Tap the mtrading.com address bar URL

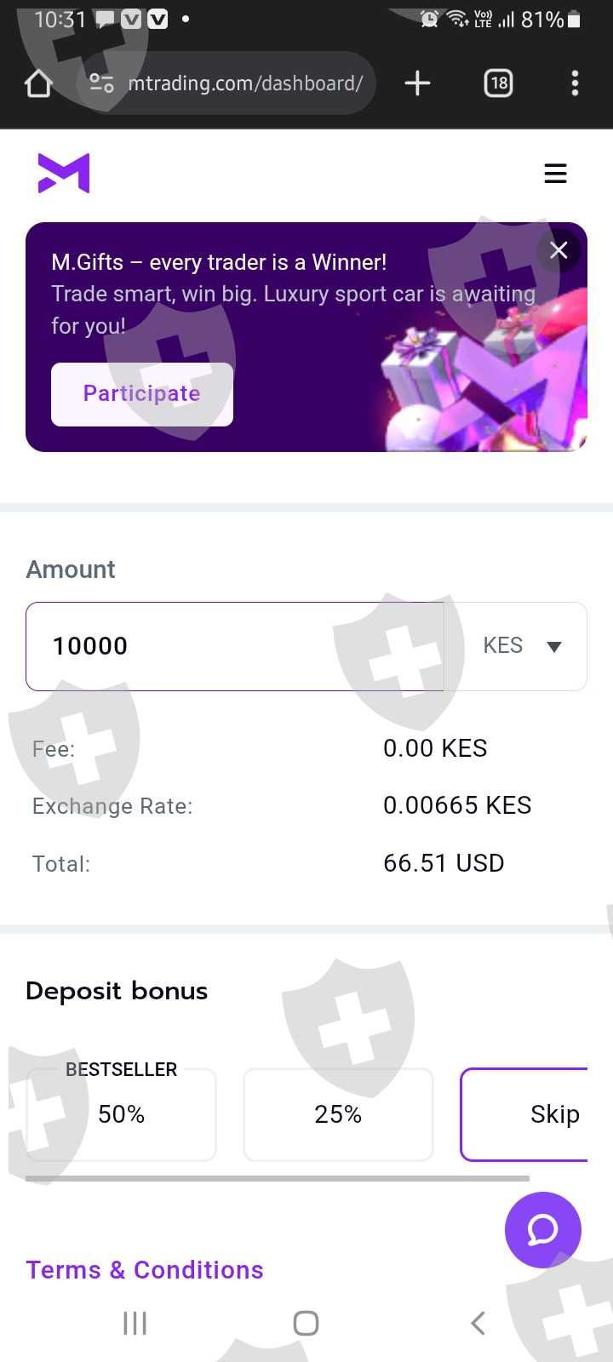(245, 83)
